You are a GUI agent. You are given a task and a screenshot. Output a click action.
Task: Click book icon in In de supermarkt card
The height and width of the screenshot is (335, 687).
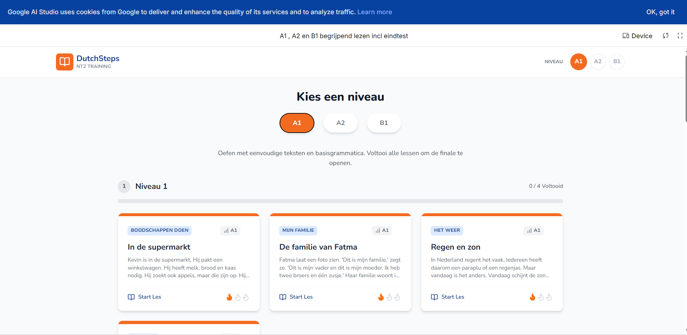tap(131, 297)
